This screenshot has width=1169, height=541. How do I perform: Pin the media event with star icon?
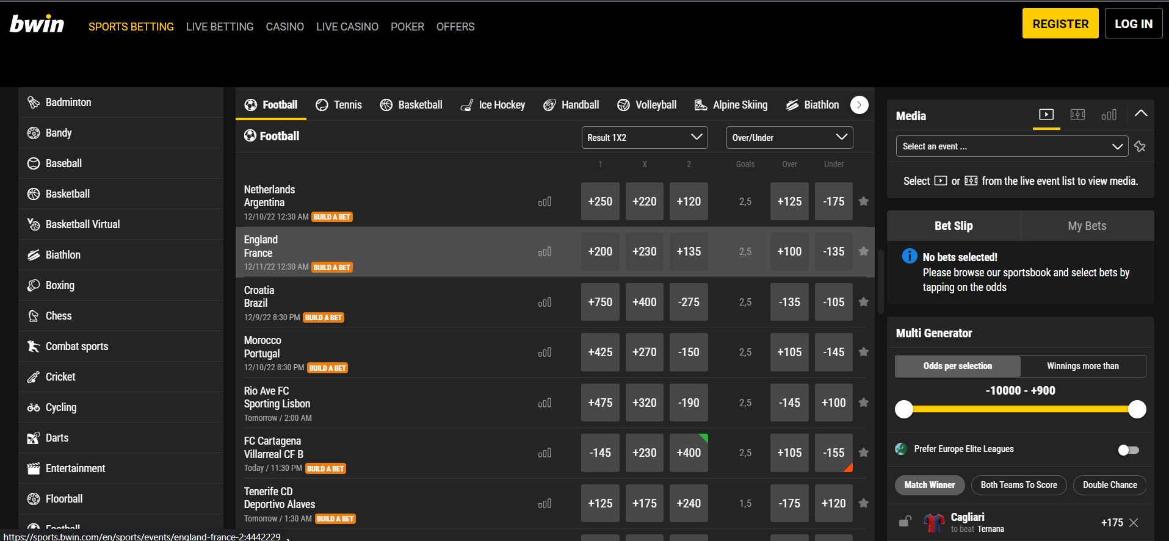1140,146
